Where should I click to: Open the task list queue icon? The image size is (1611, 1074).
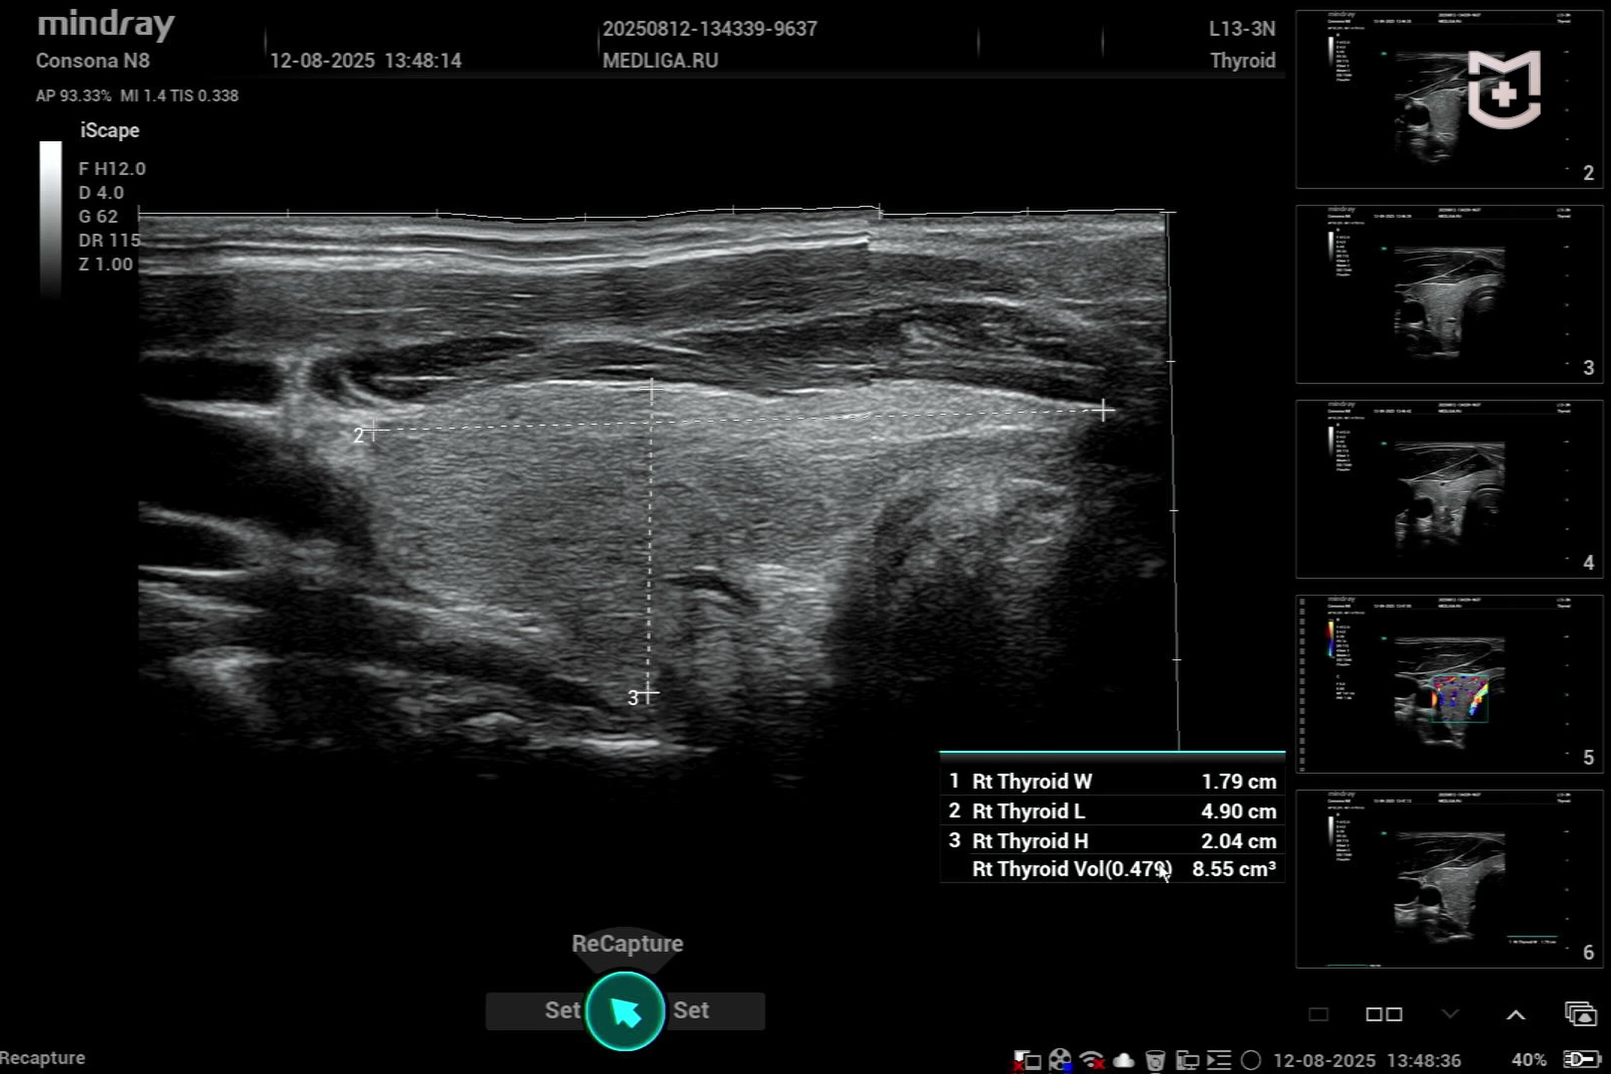point(1218,1061)
